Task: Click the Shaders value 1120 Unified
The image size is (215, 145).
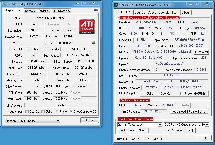Action: tap(38, 61)
